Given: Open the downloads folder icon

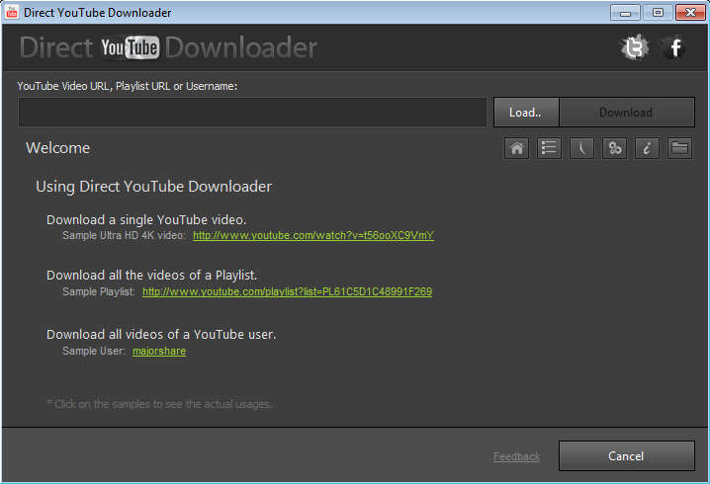Looking at the screenshot, I should [x=679, y=148].
